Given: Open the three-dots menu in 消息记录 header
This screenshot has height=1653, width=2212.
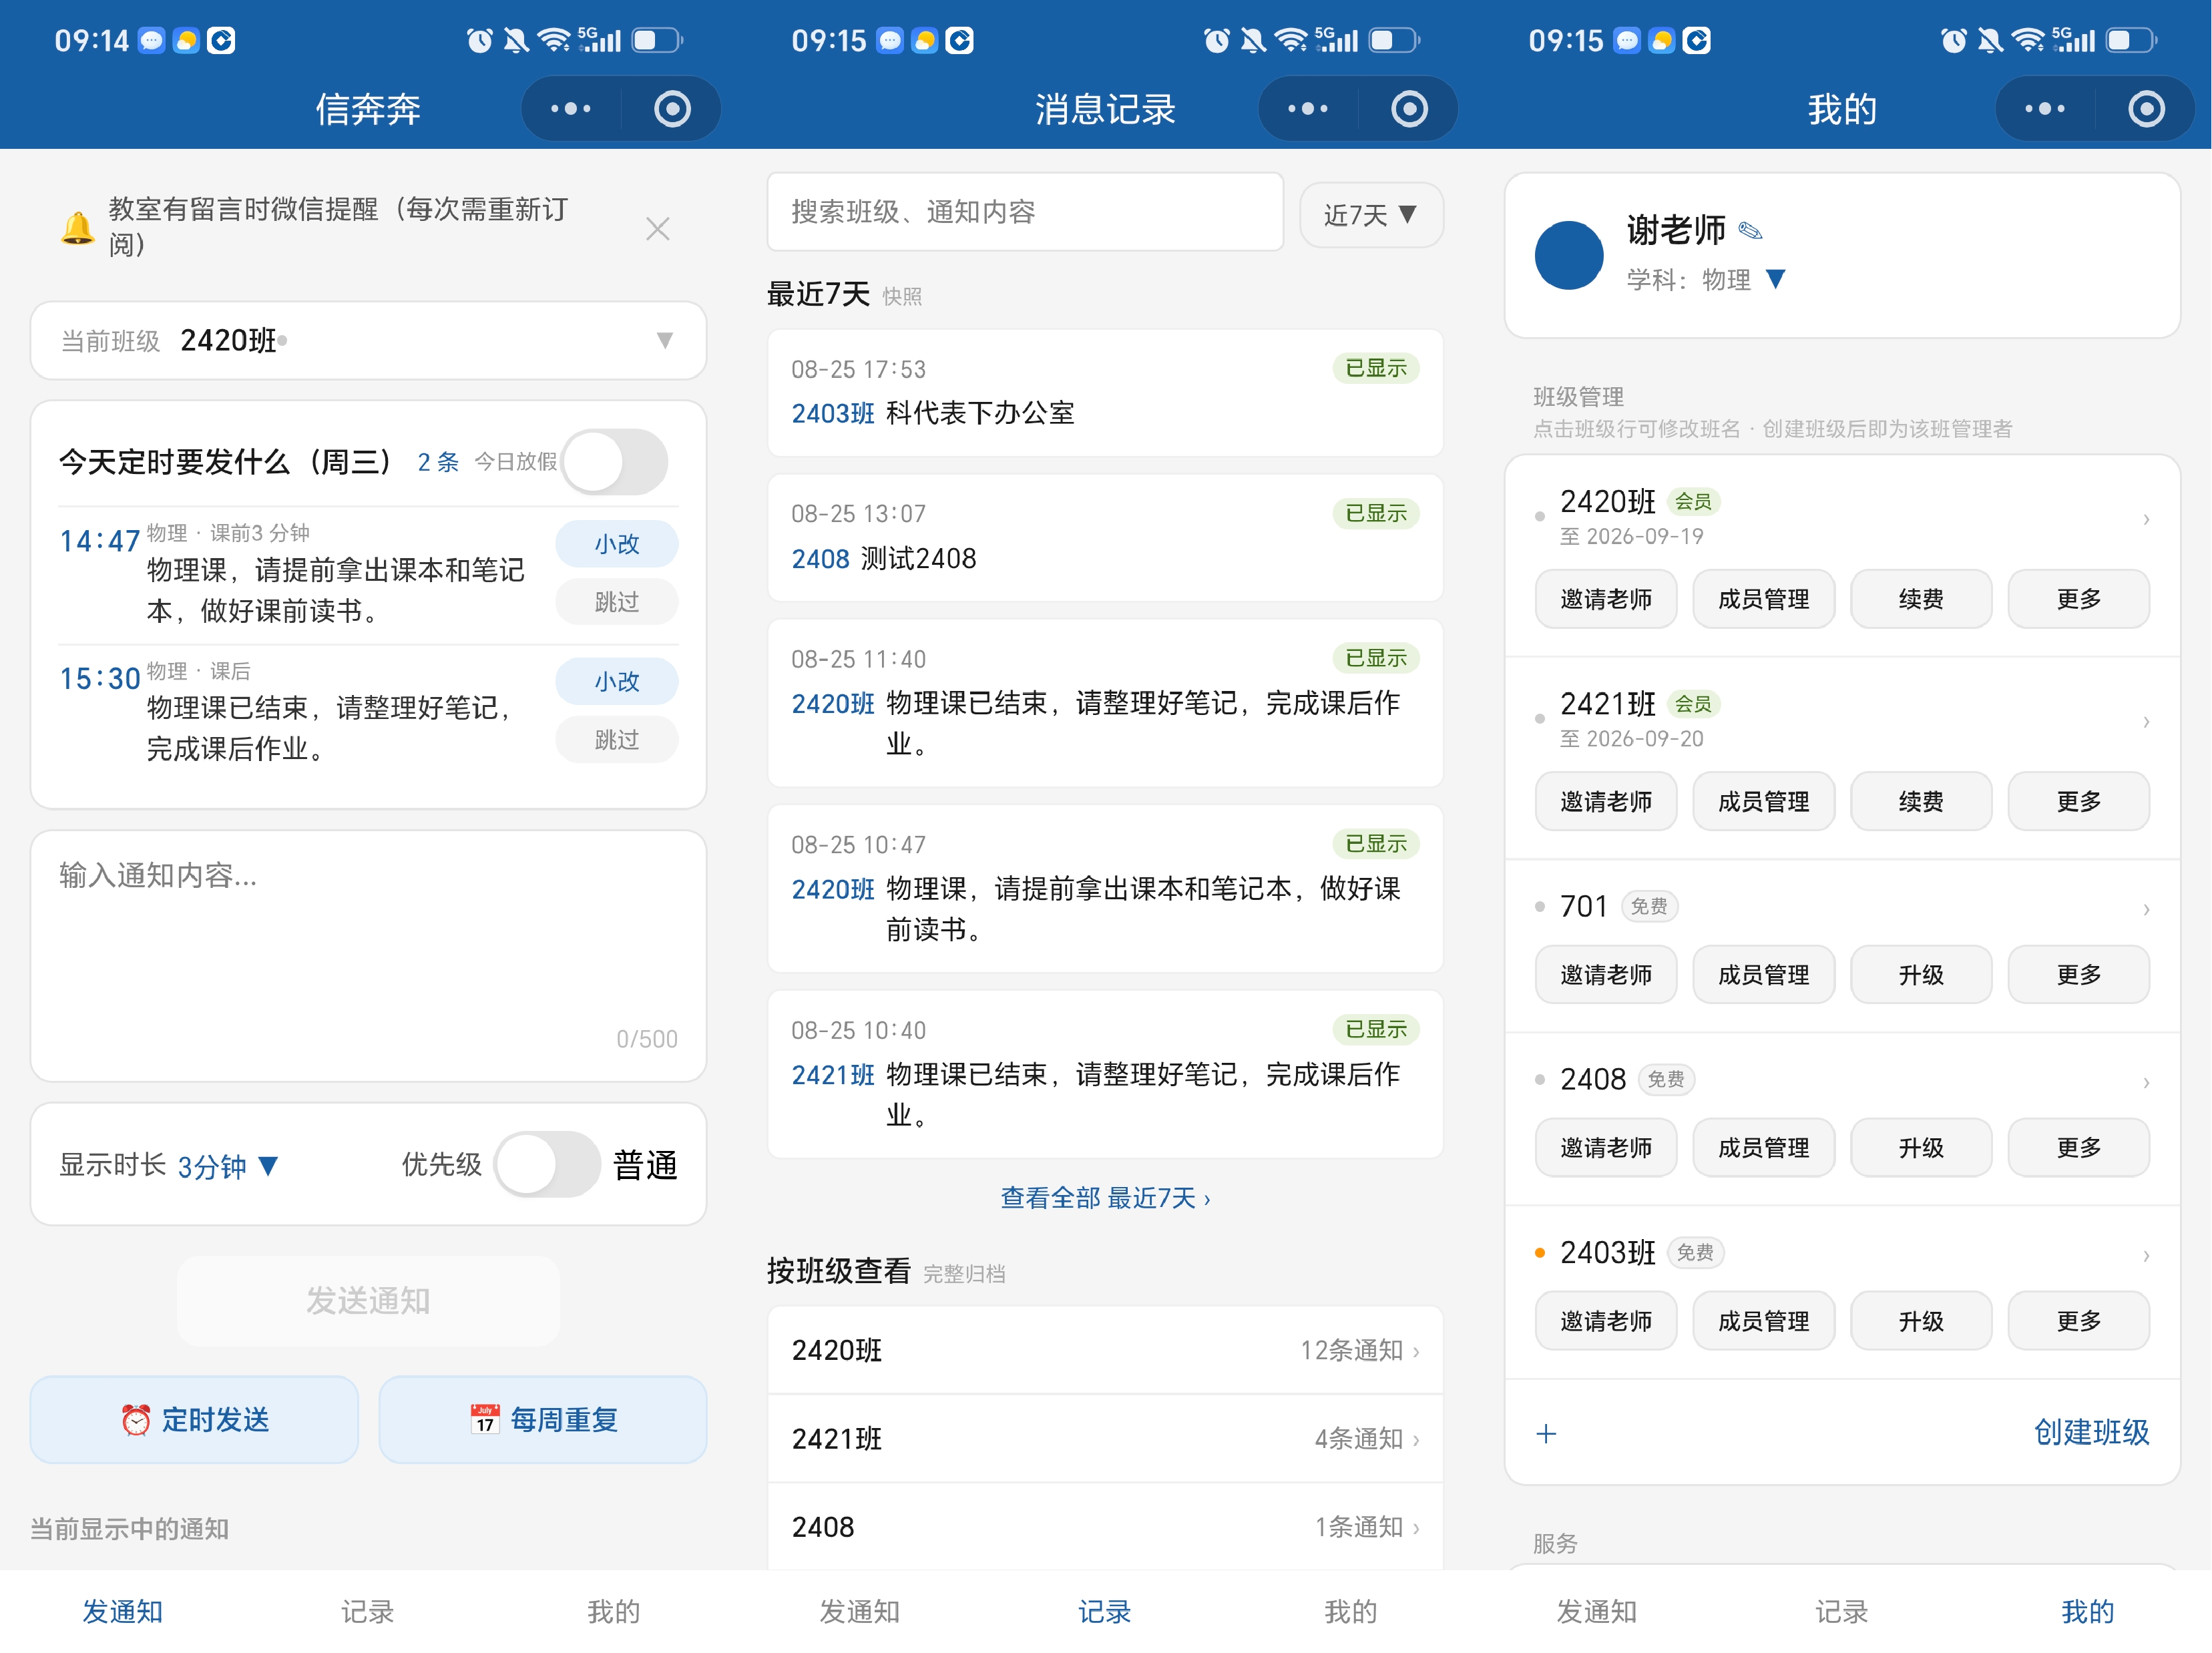Looking at the screenshot, I should 1308,108.
